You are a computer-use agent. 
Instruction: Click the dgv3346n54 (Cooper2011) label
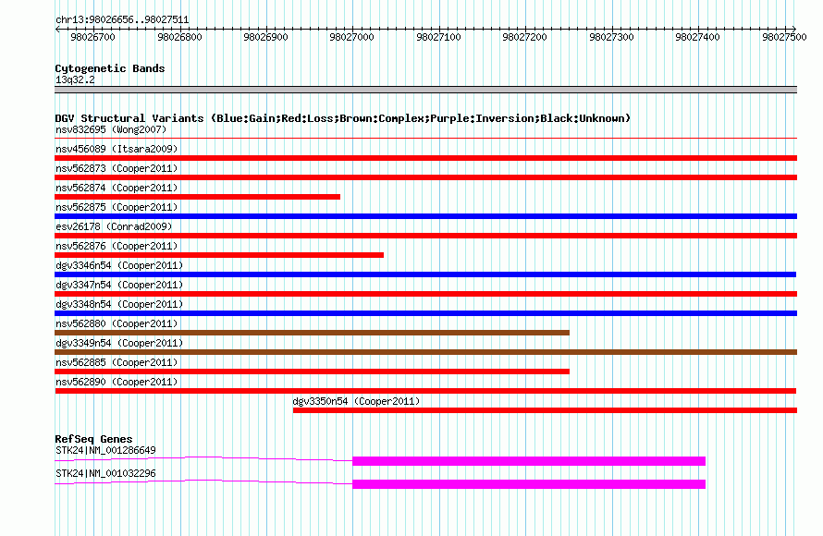119,265
